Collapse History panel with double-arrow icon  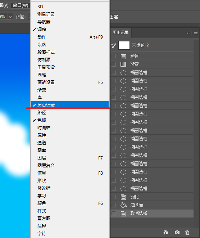(x=187, y=33)
